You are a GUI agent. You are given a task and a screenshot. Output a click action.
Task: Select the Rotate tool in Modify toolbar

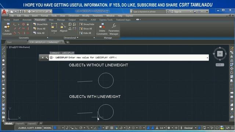pos(232,73)
